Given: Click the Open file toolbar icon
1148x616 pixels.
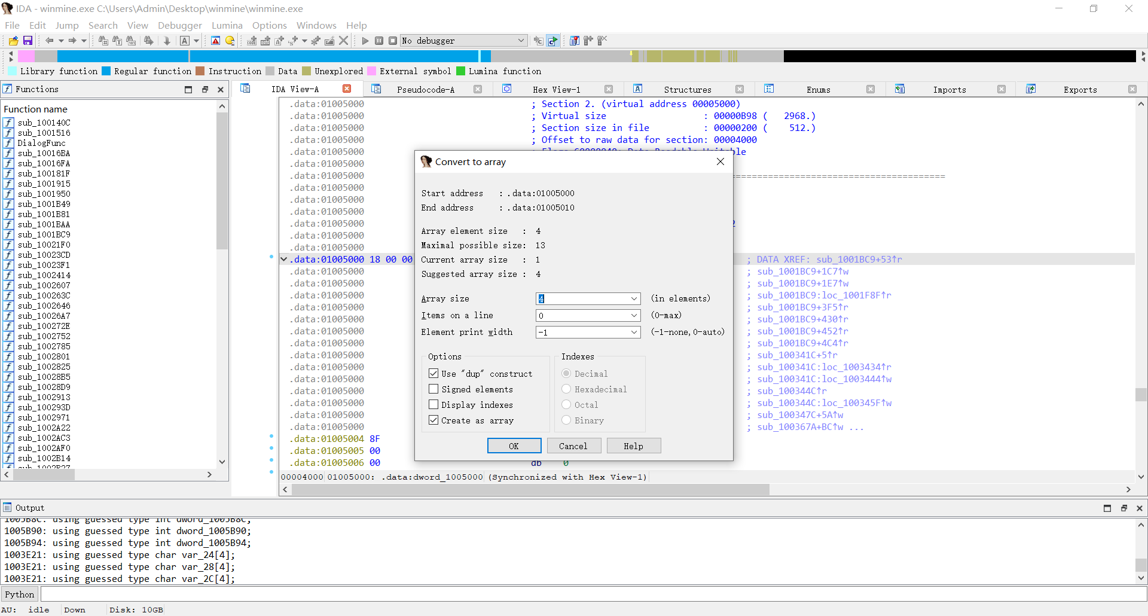Looking at the screenshot, I should click(x=13, y=41).
